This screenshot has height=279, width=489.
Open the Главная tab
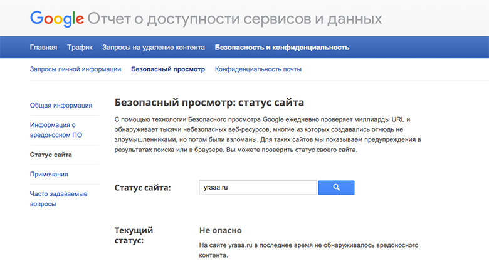(x=43, y=48)
